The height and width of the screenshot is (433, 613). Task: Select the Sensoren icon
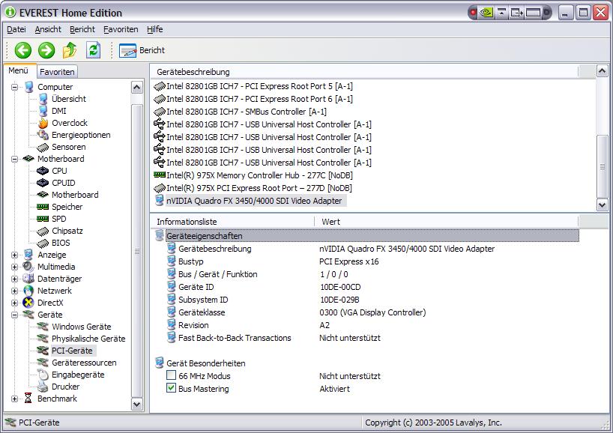(x=43, y=147)
